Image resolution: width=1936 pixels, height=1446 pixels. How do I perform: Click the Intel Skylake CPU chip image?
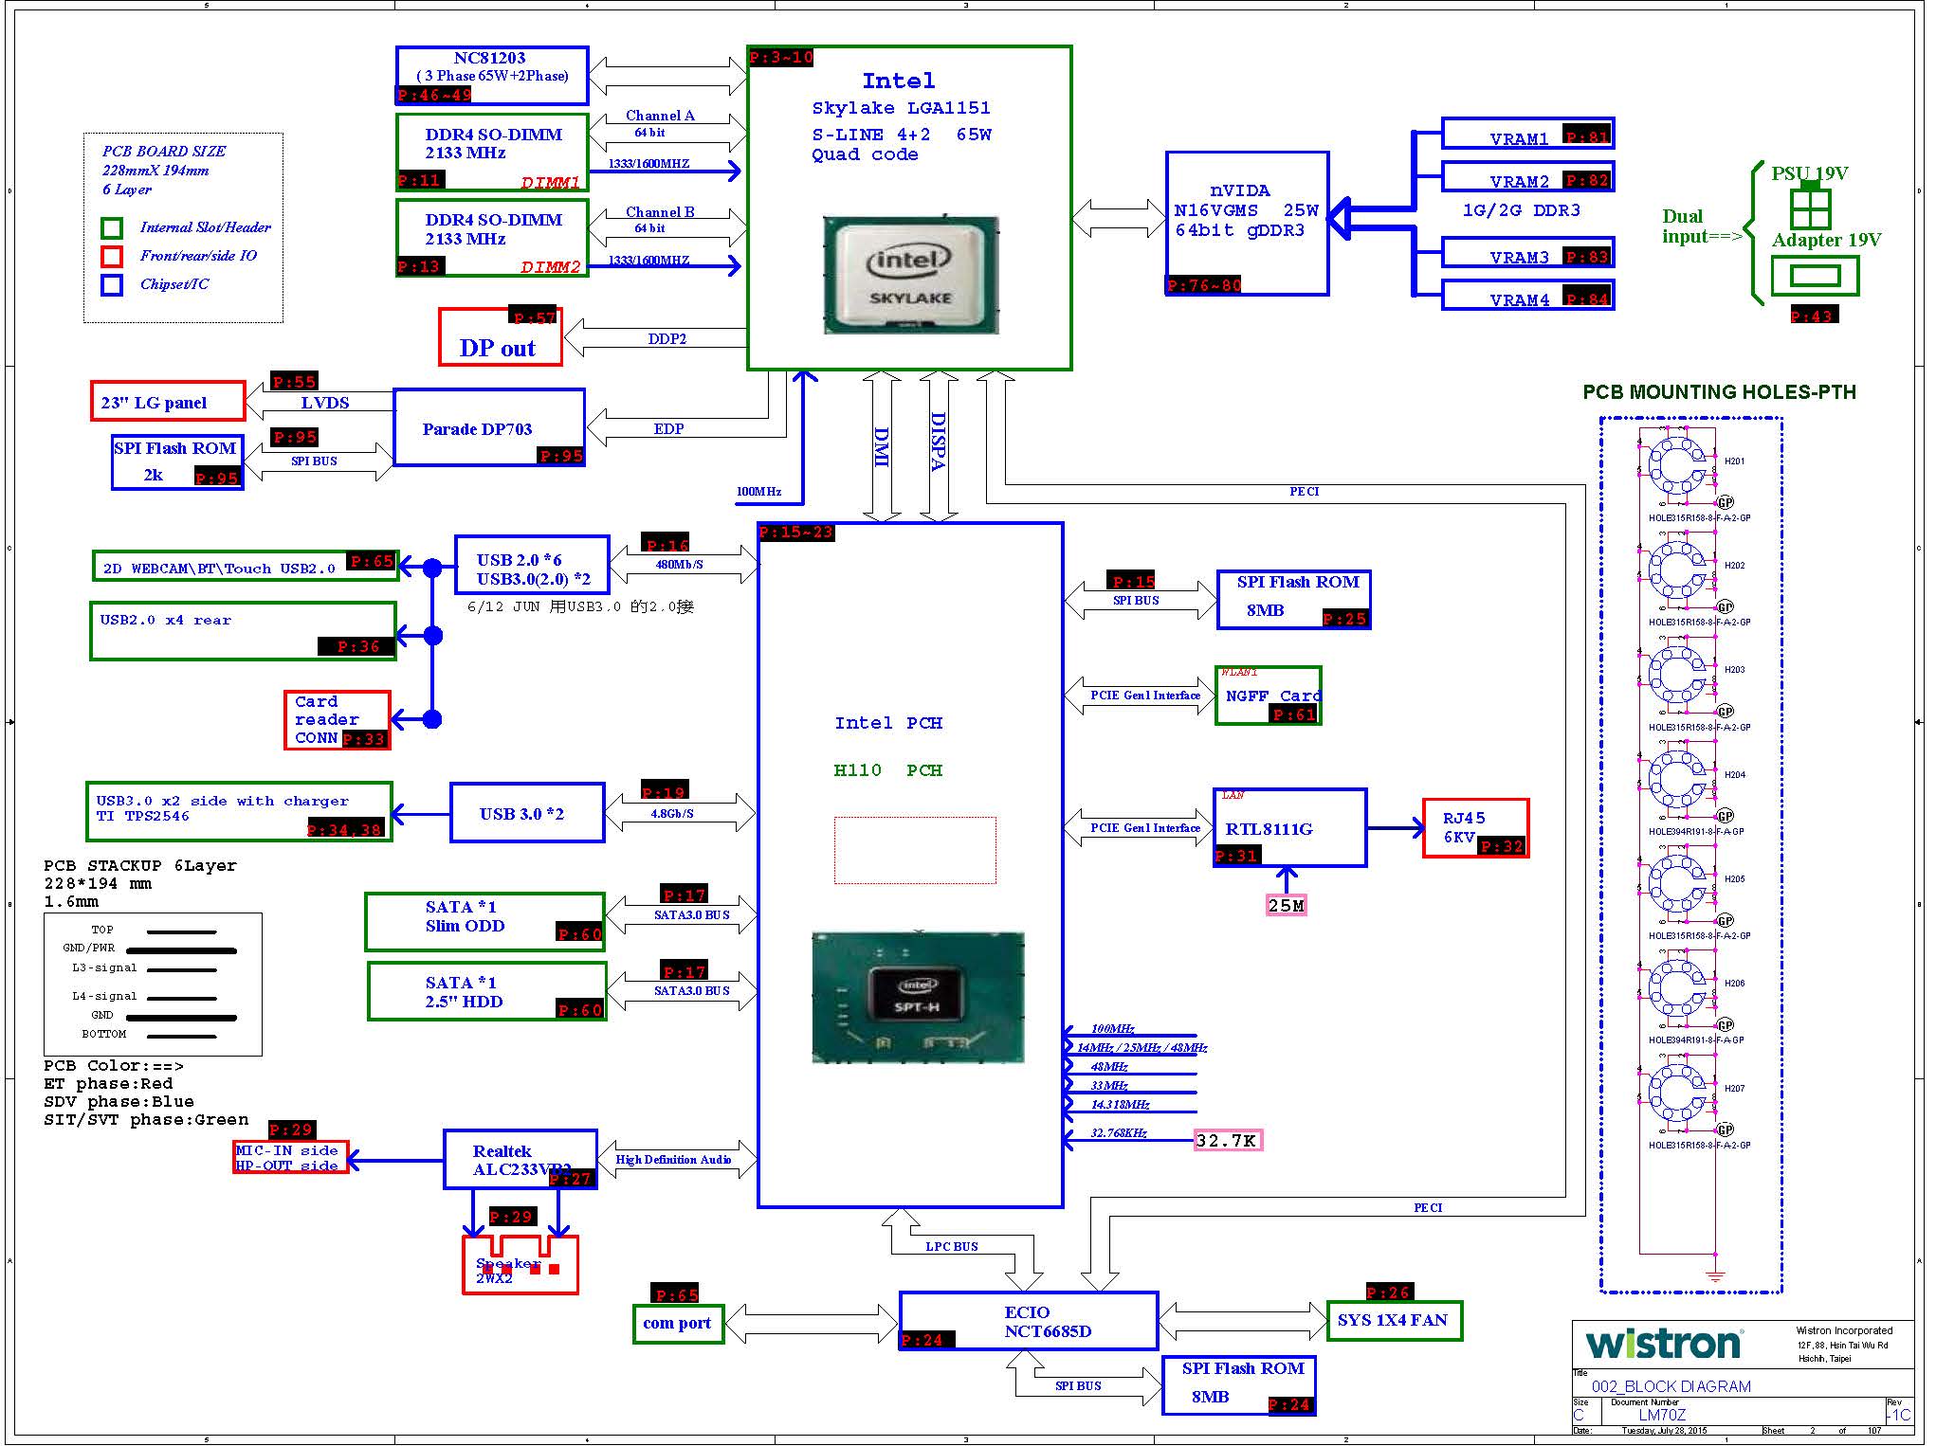coord(910,275)
